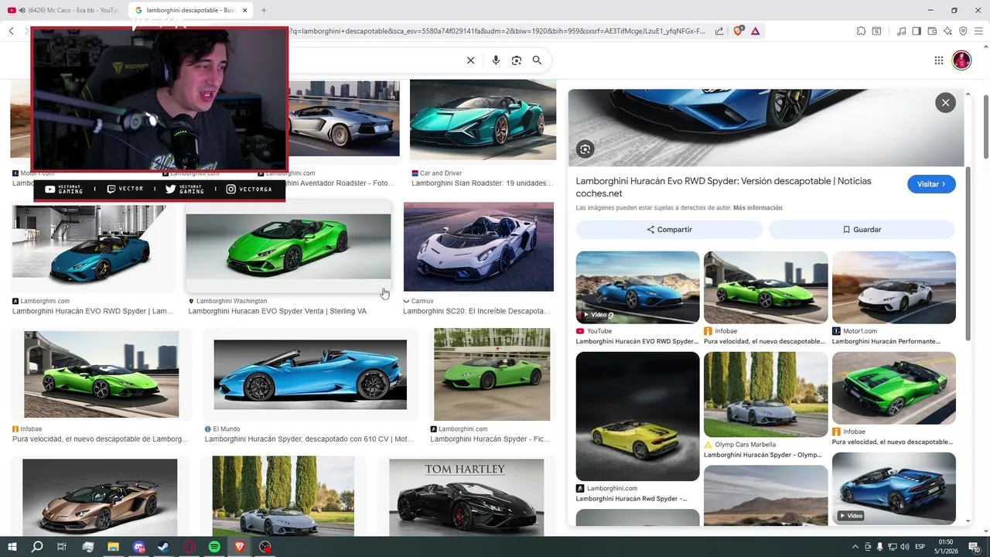Screen dimensions: 990x557
Task: Click the Guardar button
Action: click(x=862, y=230)
